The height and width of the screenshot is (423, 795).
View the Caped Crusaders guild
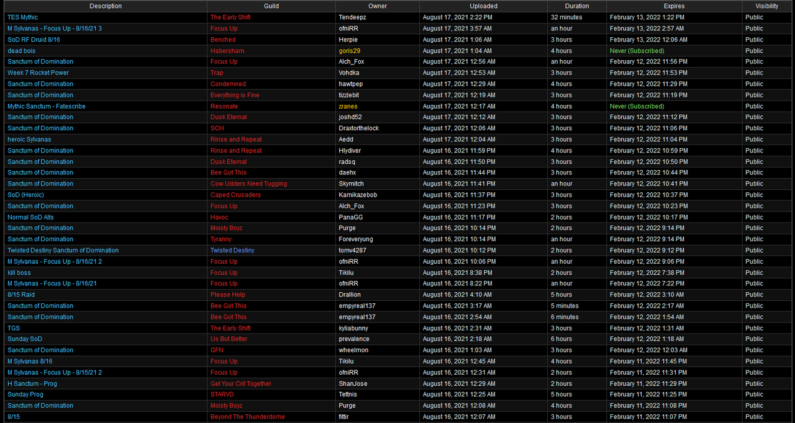pyautogui.click(x=235, y=195)
